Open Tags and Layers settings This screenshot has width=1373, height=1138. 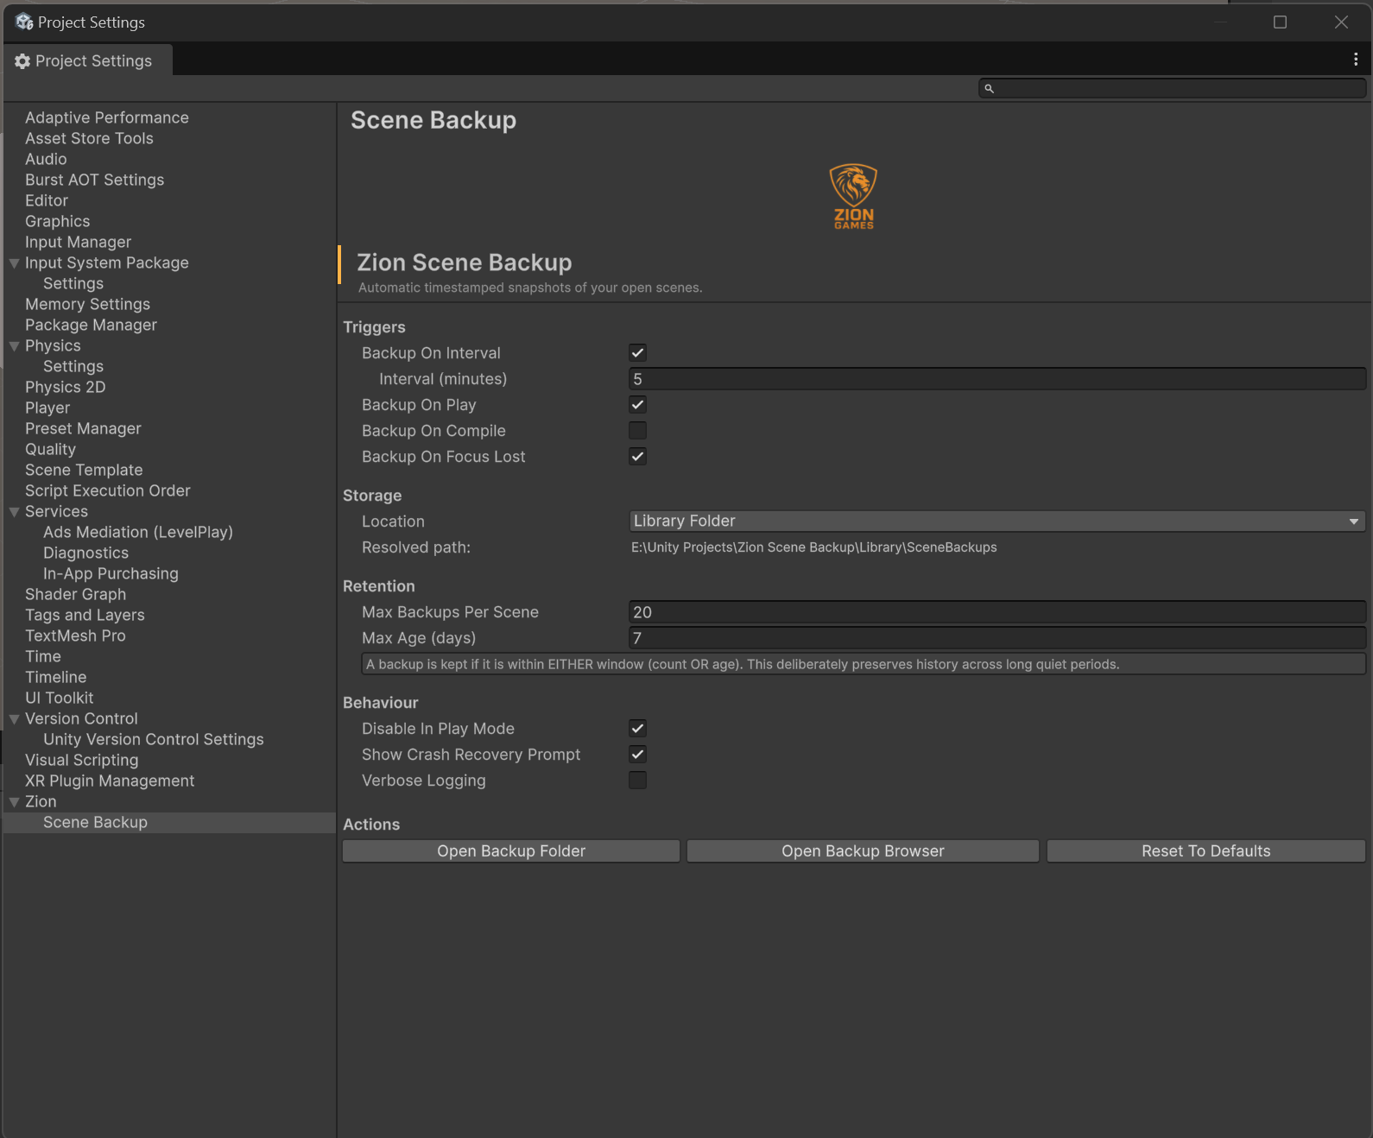click(85, 615)
